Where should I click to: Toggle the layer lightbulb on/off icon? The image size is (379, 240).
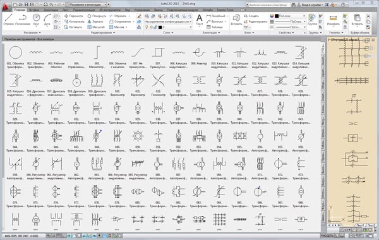pos(147,27)
